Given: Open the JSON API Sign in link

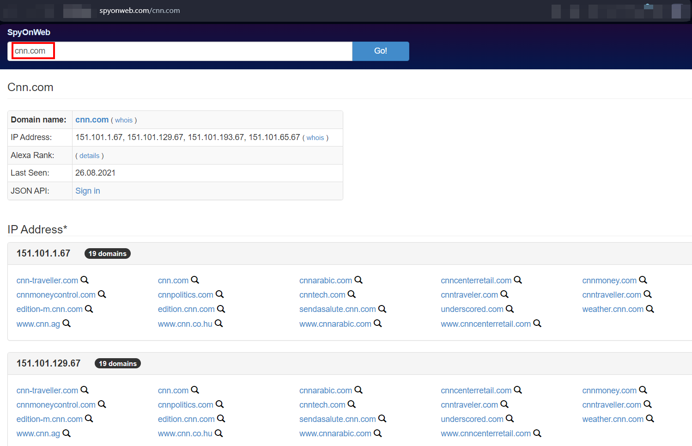Looking at the screenshot, I should pyautogui.click(x=88, y=191).
